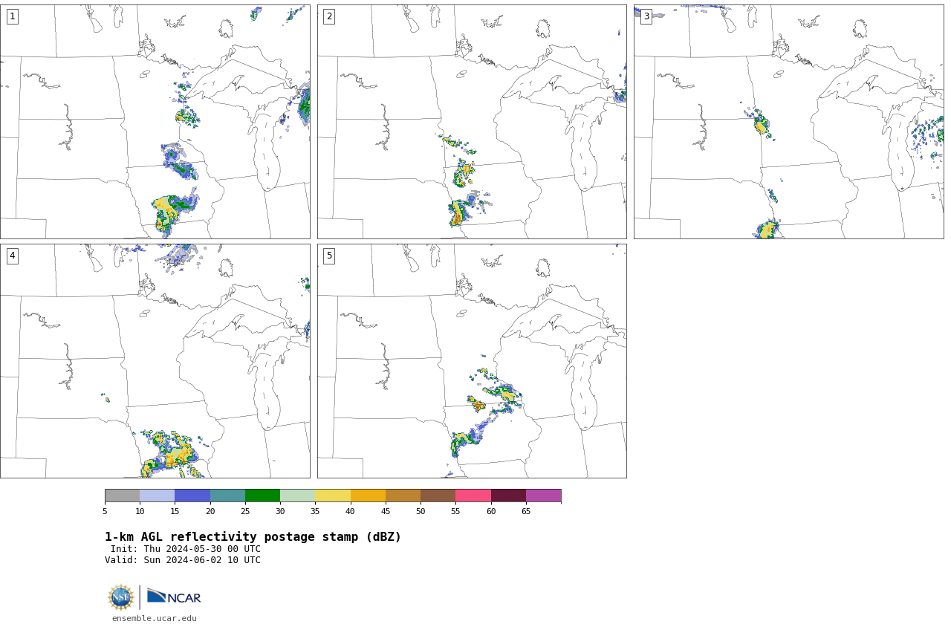The image size is (951, 627).
Task: Select the pink 55-60 dBZ swatch
Action: (473, 496)
